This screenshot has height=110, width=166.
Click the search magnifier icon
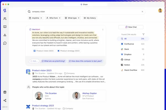(29, 12)
